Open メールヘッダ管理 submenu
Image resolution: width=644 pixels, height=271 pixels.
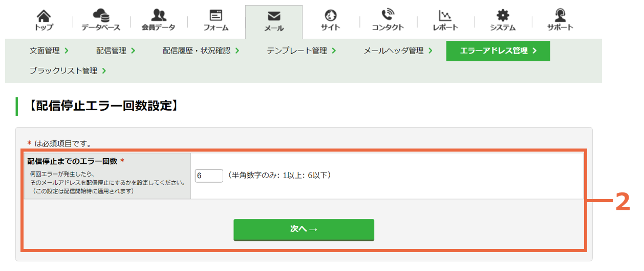(398, 51)
